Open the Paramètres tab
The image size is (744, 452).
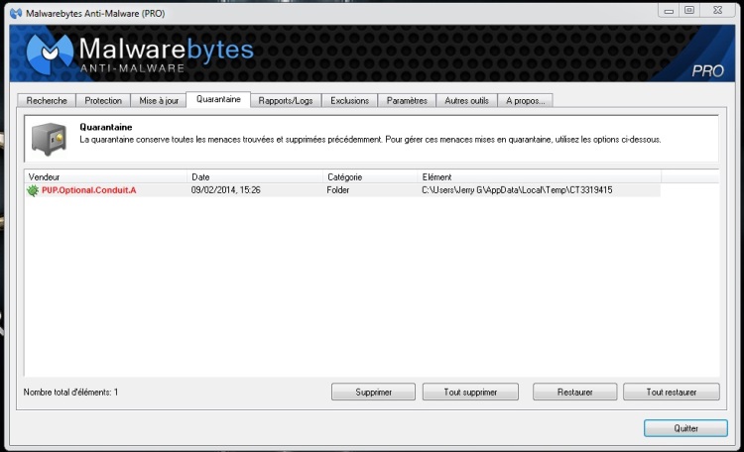pos(407,100)
